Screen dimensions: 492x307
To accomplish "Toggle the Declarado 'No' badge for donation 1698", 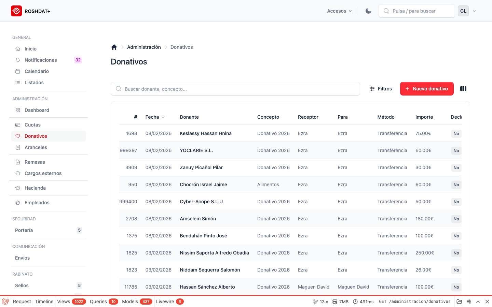I will point(456,133).
